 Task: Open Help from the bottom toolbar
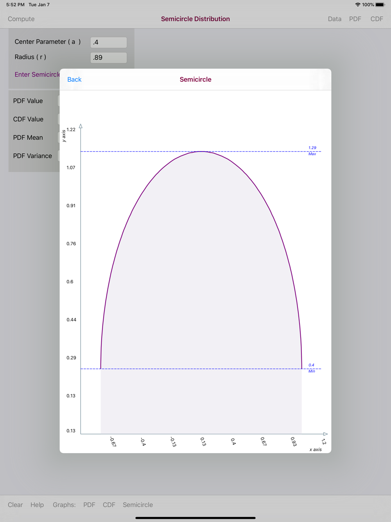[x=37, y=505]
